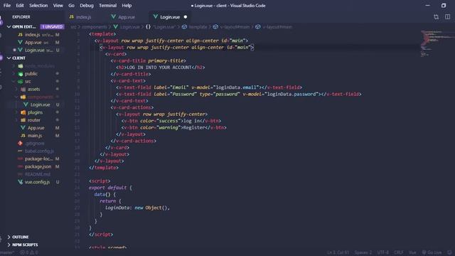Expand the assets folder
455x256 pixels.
pos(16,89)
